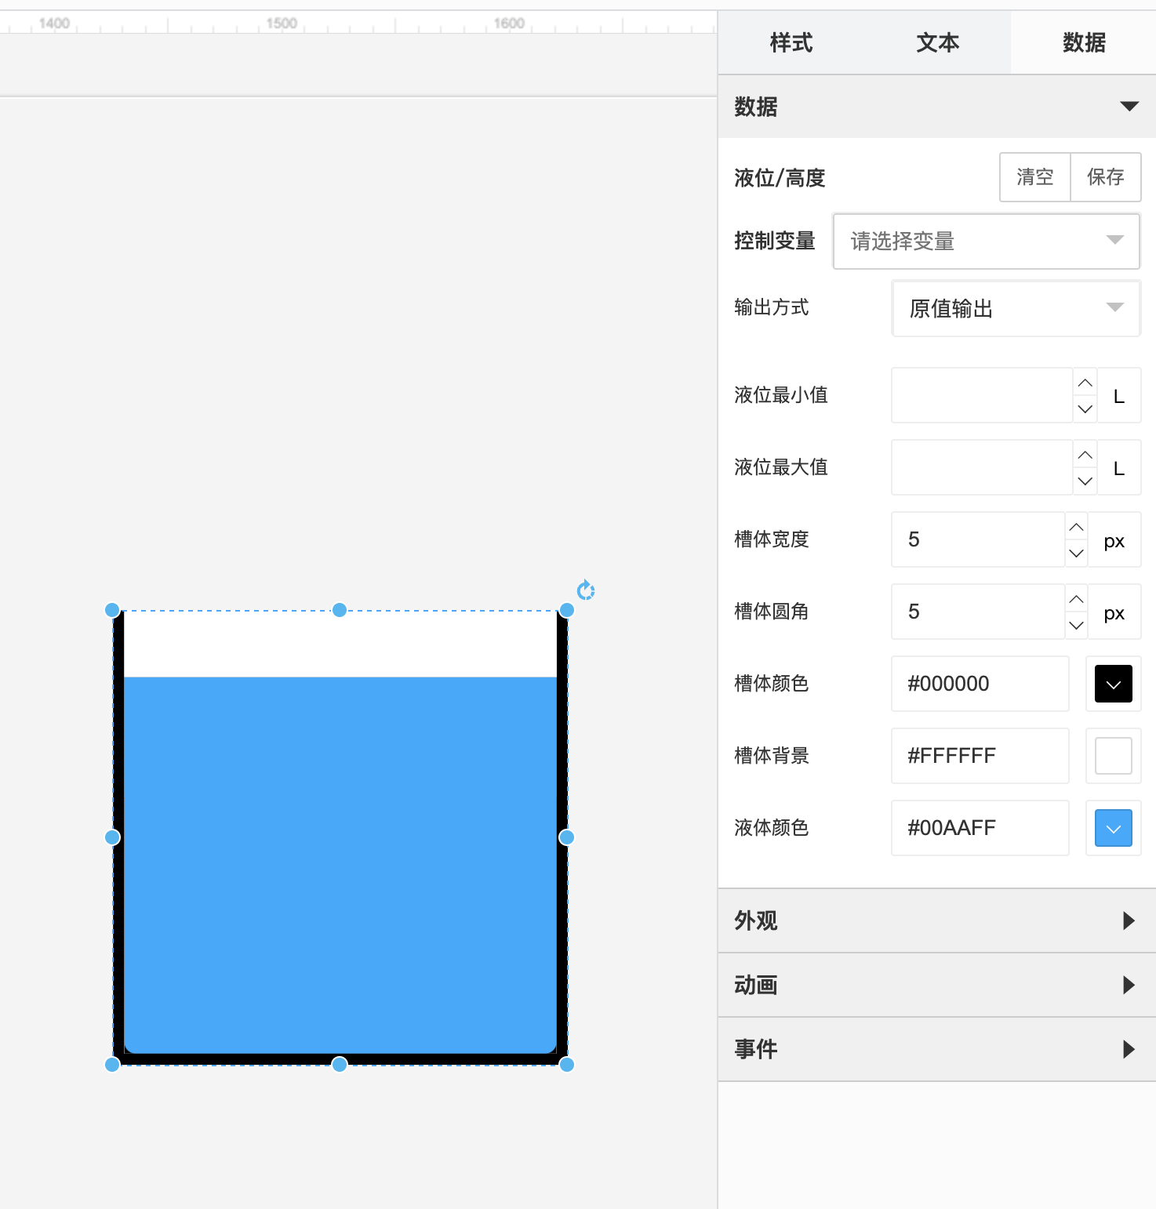Click the top-center resize handle of tank
This screenshot has width=1156, height=1209.
340,610
